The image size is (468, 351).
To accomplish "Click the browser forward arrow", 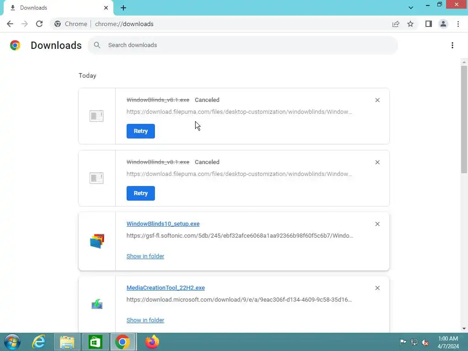I will (x=25, y=24).
